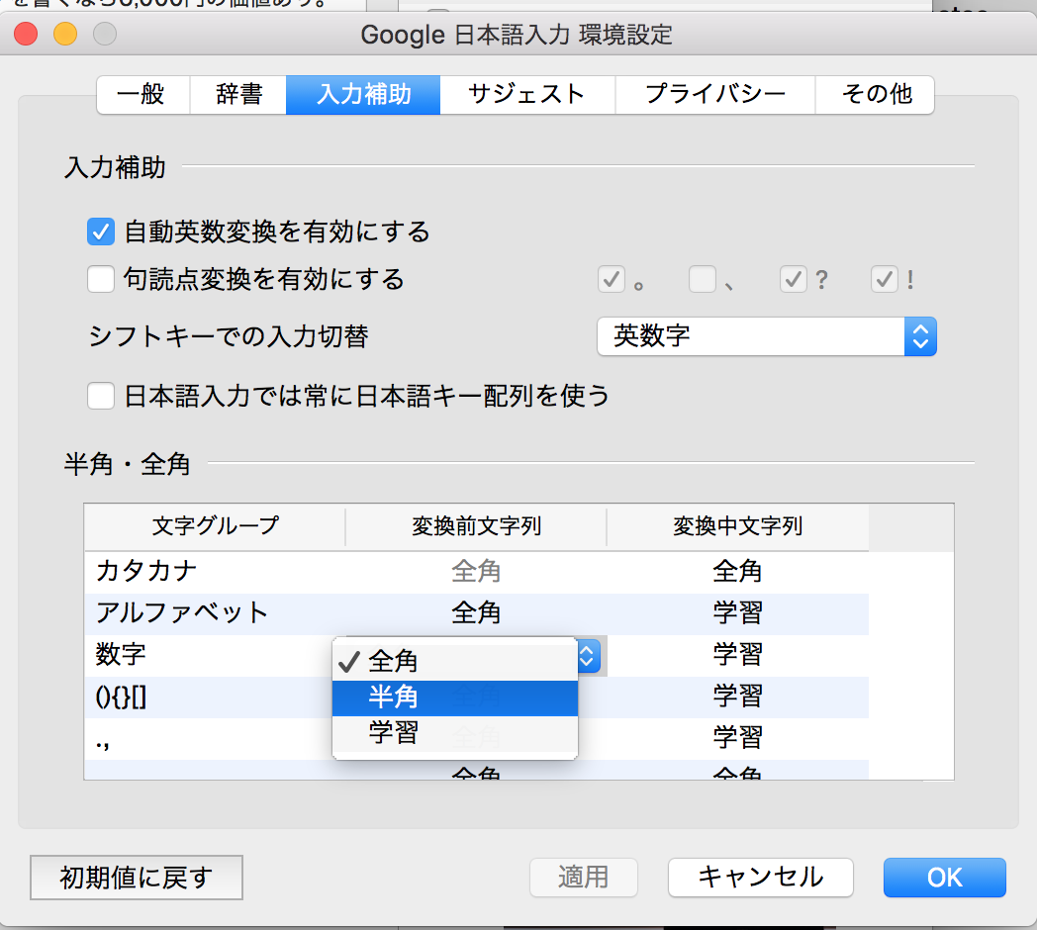Viewport: 1037px width, 930px height.
Task: Switch to the その他 tab
Action: (875, 95)
